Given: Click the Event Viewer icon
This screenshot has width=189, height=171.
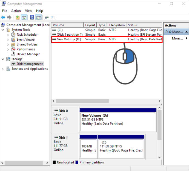Looking at the screenshot, I should pyautogui.click(x=13, y=40).
